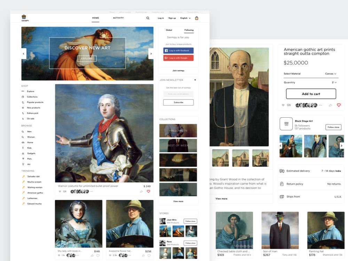Click the Collections sidebar icon
Viewport: 348px width, 261px height.
(x=23, y=97)
